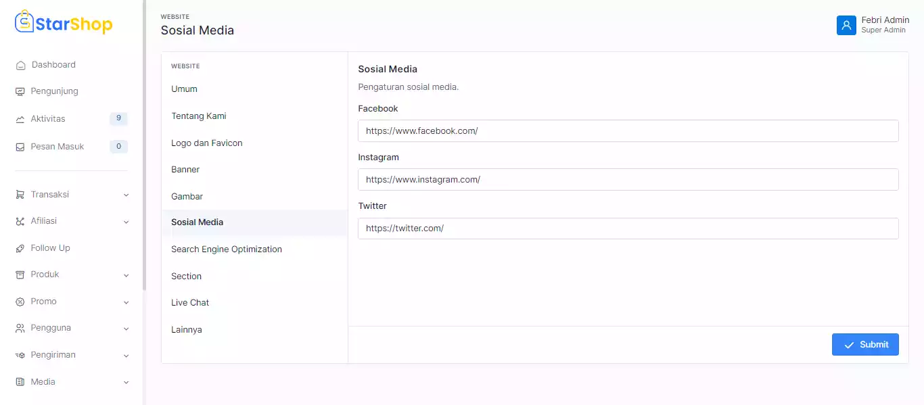Viewport: 924px width, 405px height.
Task: Open the Live Chat settings link
Action: click(190, 303)
